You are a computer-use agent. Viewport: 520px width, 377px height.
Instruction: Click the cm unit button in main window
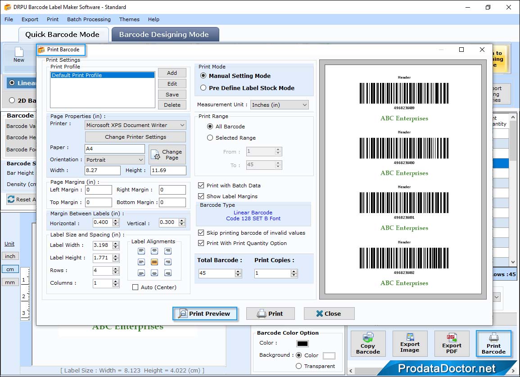tap(10, 269)
